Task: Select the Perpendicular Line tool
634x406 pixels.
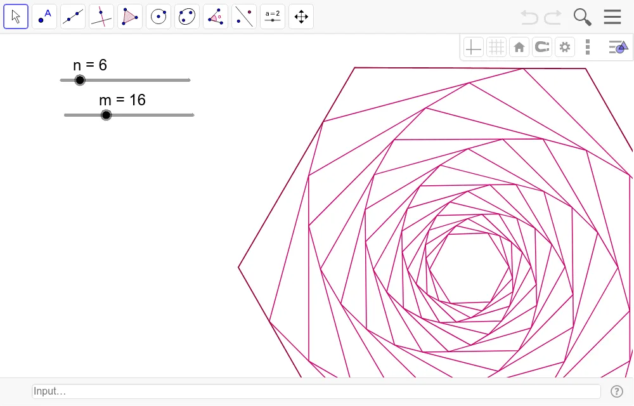Action: click(x=101, y=16)
